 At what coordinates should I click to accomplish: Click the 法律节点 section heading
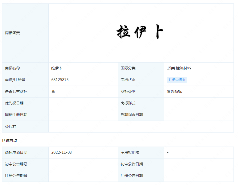coord(10,141)
